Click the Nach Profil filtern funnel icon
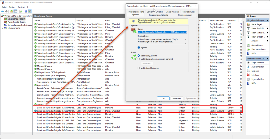This screenshot has width=270, height=139. pyautogui.click(x=248, y=29)
